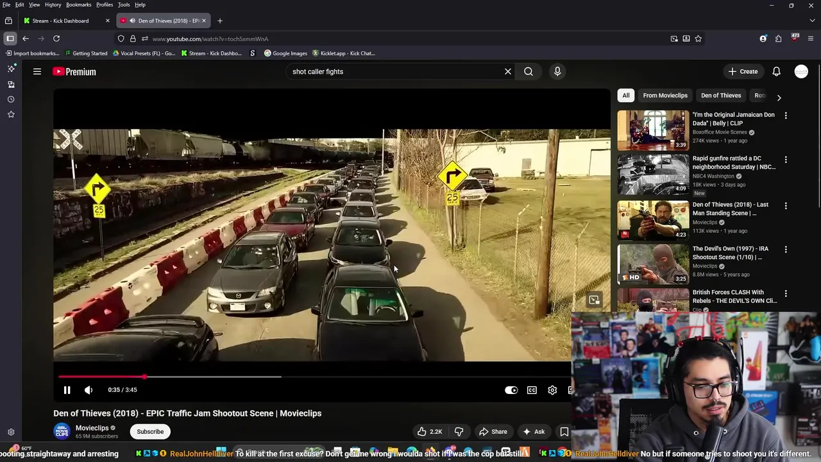The width and height of the screenshot is (821, 462).
Task: Open the Last Man Standing Scene thumbnail
Action: click(653, 219)
